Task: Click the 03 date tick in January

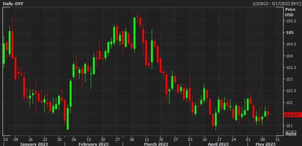Action: pos(5,139)
